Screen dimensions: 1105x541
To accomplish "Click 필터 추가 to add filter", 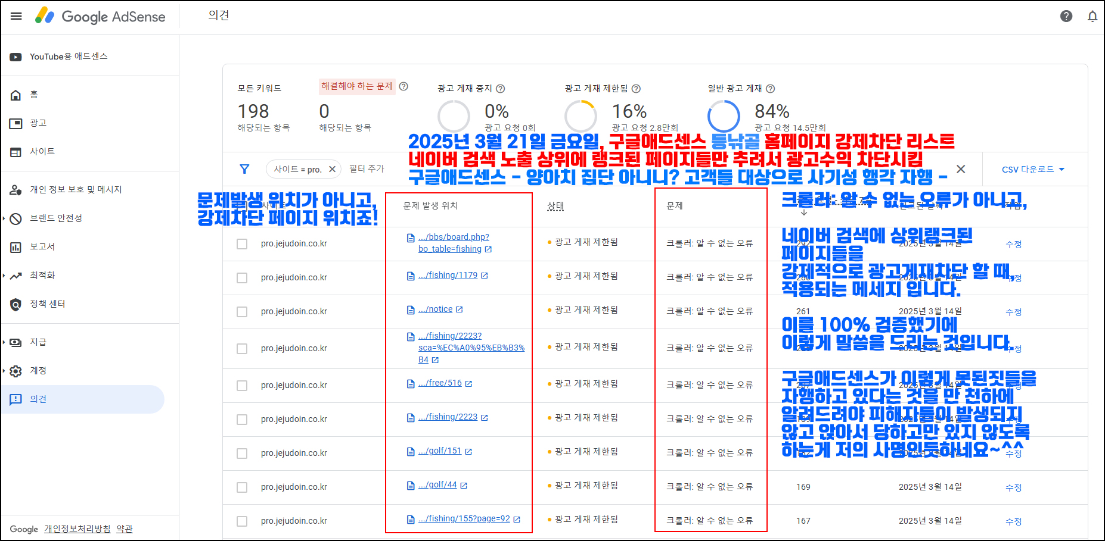I will [367, 169].
